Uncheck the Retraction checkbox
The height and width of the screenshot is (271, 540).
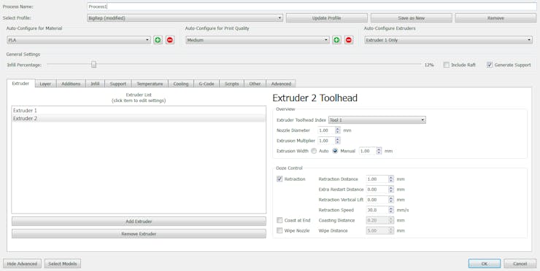pos(279,178)
